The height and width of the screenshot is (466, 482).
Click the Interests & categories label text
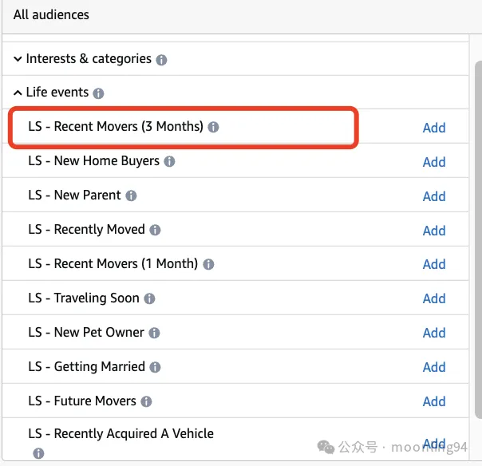coord(89,59)
